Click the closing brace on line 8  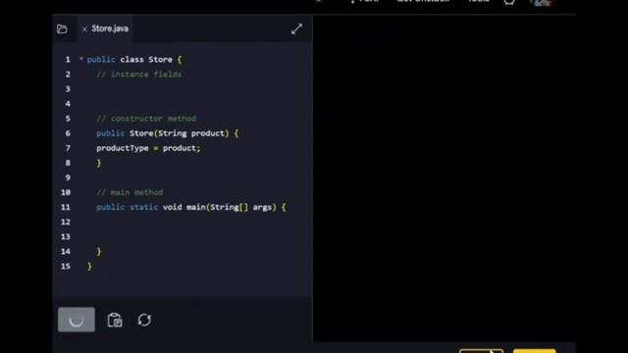(x=99, y=163)
